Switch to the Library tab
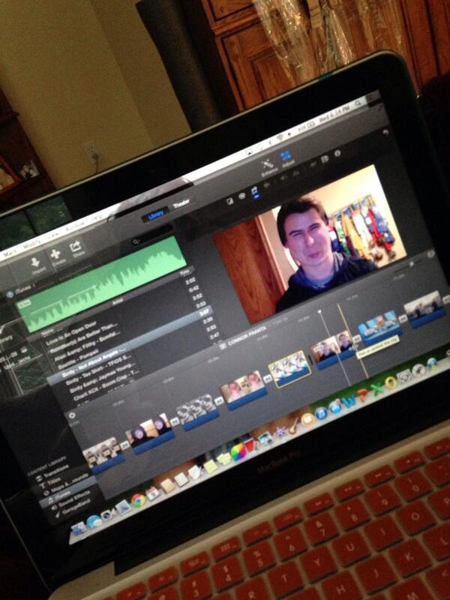 156,215
